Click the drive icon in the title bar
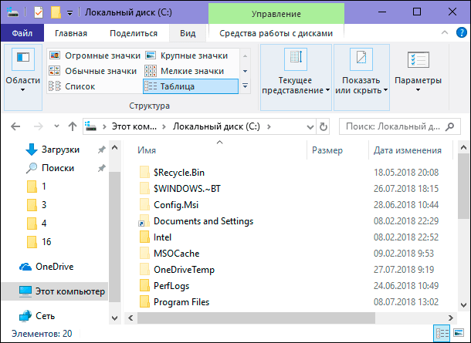Viewport: 471px width, 343px height. click(12, 12)
